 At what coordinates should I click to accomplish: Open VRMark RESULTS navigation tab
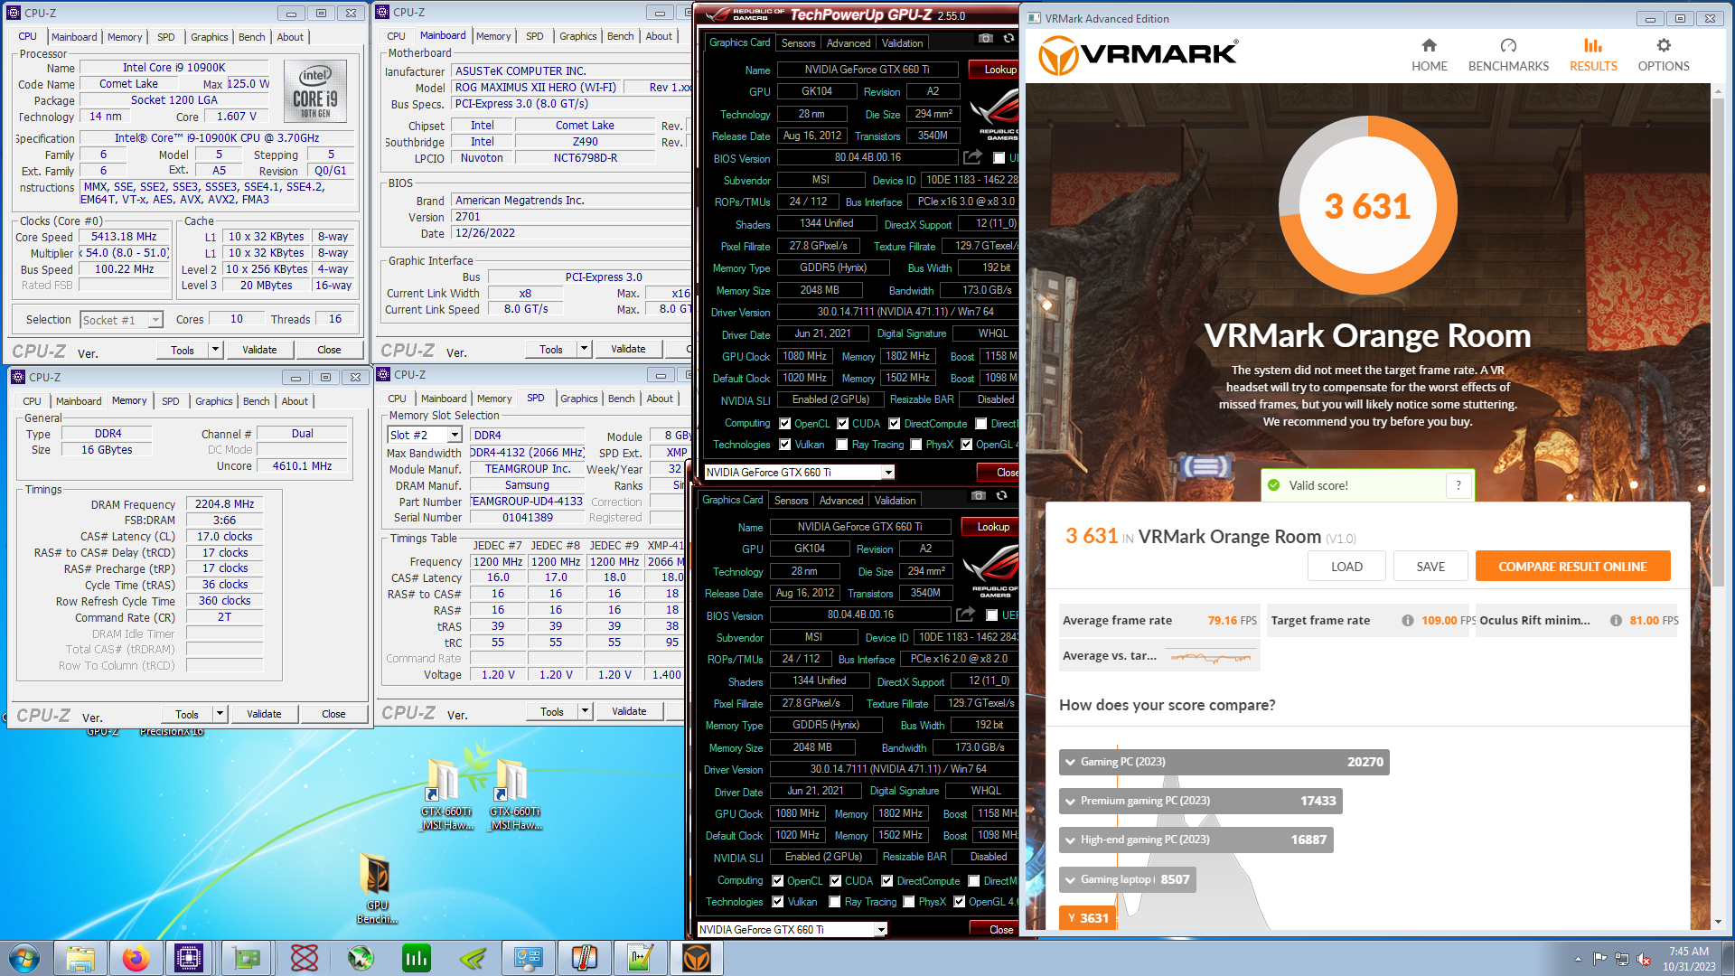coord(1593,54)
